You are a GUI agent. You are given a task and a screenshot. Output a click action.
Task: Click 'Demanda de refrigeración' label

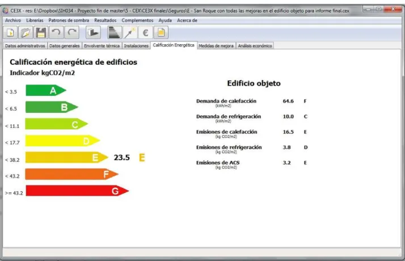[x=229, y=116]
